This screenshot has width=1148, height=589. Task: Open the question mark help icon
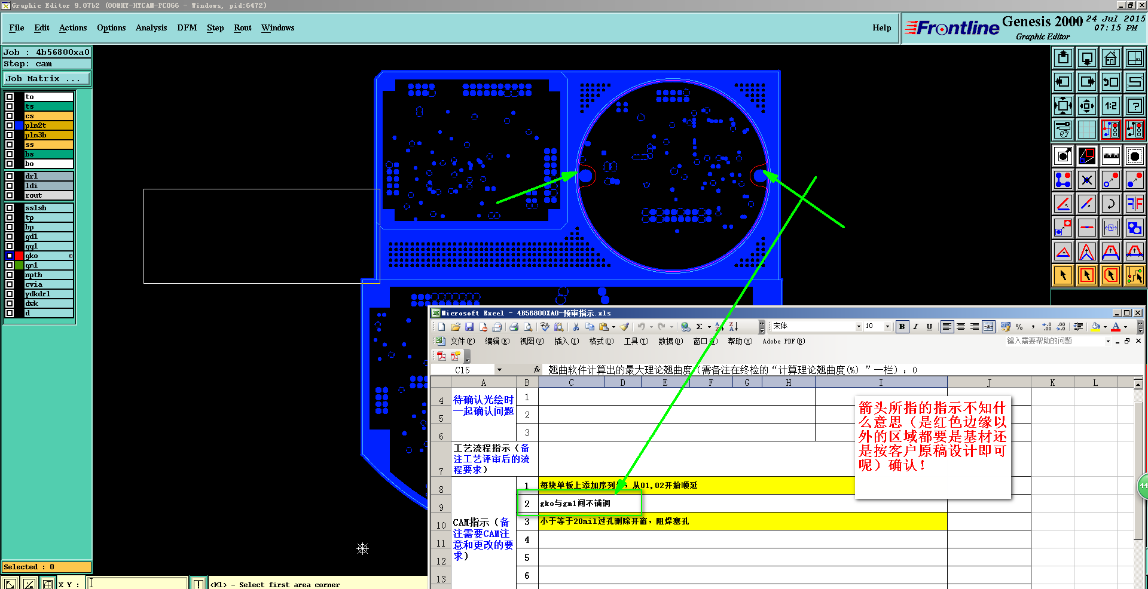tap(1134, 106)
